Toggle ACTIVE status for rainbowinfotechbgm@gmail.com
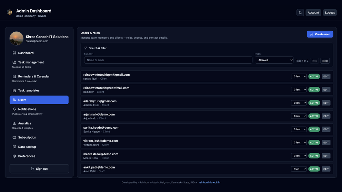Screen dimensions: 342x192 click(x=314, y=76)
